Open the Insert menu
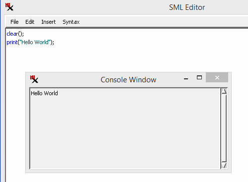 point(49,22)
